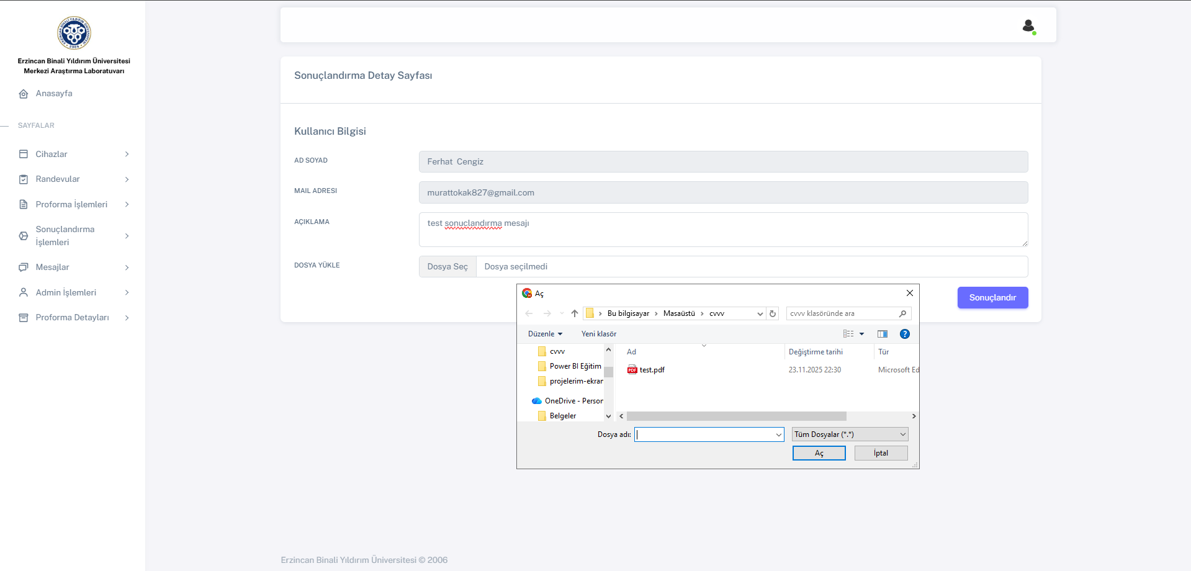
Task: Expand the address path history dropdown
Action: tap(760, 313)
